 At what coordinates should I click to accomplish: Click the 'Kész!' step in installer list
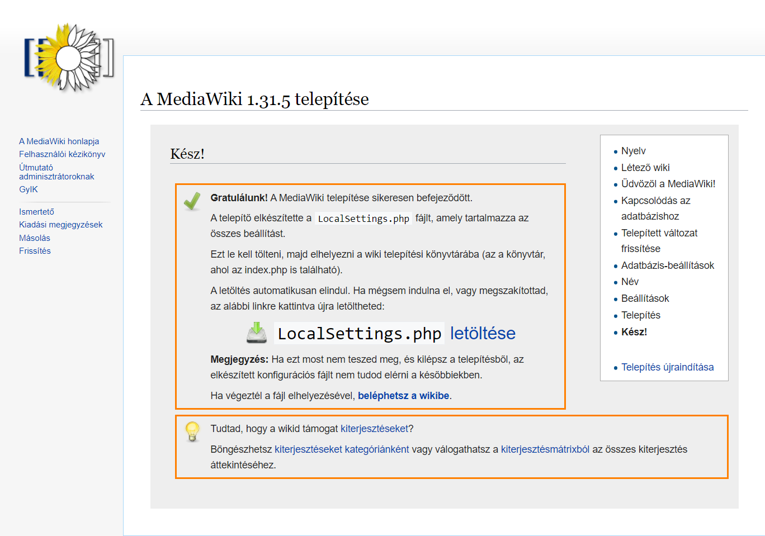(x=634, y=332)
